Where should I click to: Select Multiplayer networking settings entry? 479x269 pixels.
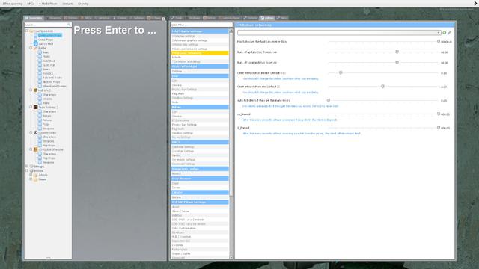tap(200, 53)
